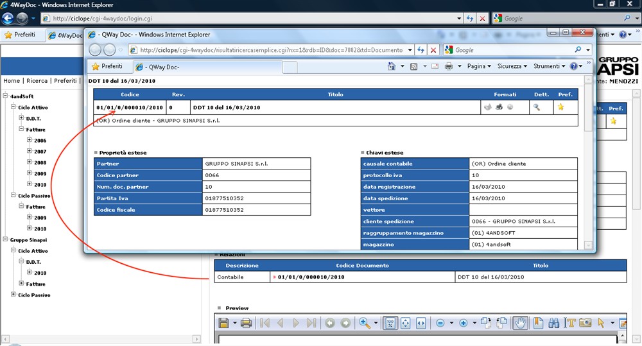Open the middle format icon for DDT 10
This screenshot has height=346, width=642.
499,107
